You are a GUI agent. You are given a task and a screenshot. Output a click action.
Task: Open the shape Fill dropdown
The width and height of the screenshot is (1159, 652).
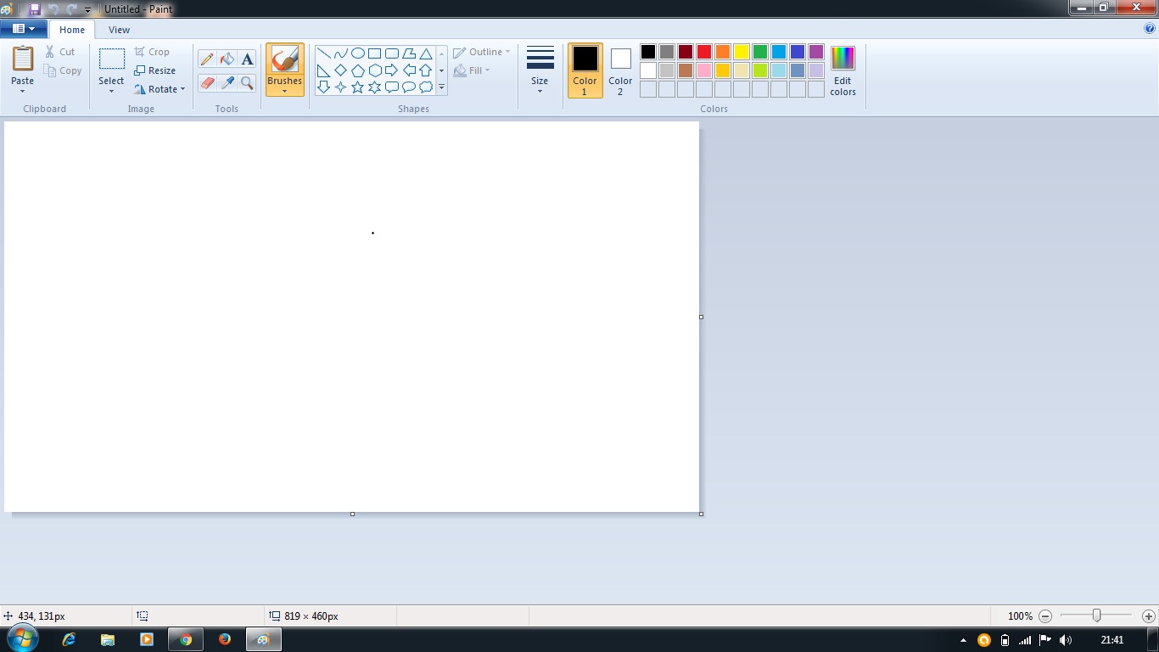(473, 70)
